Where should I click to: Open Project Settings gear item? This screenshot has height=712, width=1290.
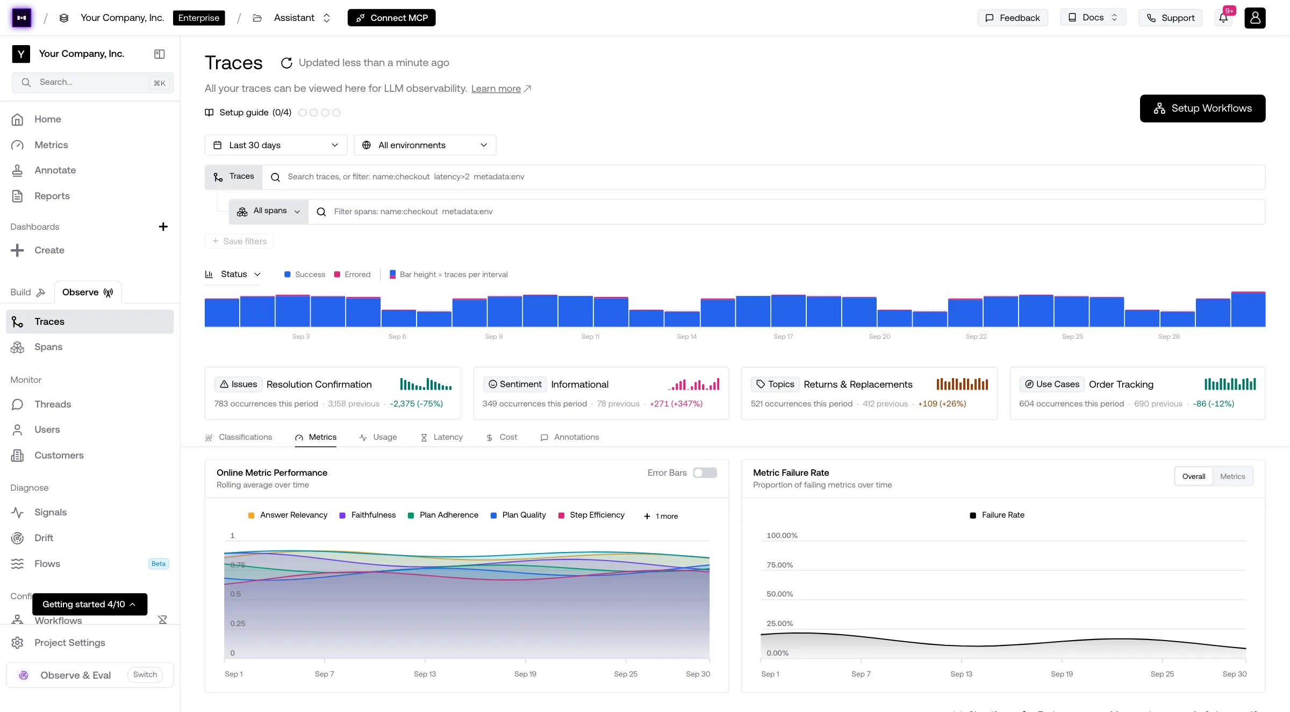[90, 643]
